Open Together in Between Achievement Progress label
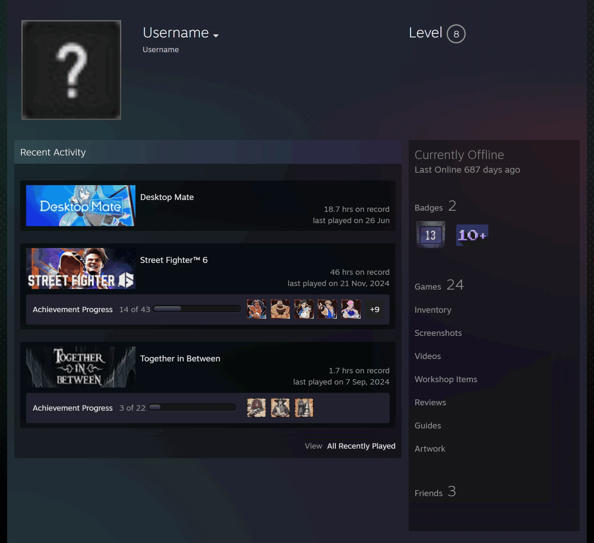The image size is (594, 543). [x=73, y=408]
